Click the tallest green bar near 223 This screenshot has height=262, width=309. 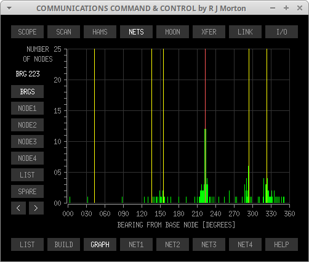click(205, 166)
